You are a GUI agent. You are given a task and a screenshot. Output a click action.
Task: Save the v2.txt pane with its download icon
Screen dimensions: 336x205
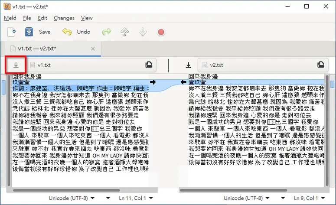point(188,65)
